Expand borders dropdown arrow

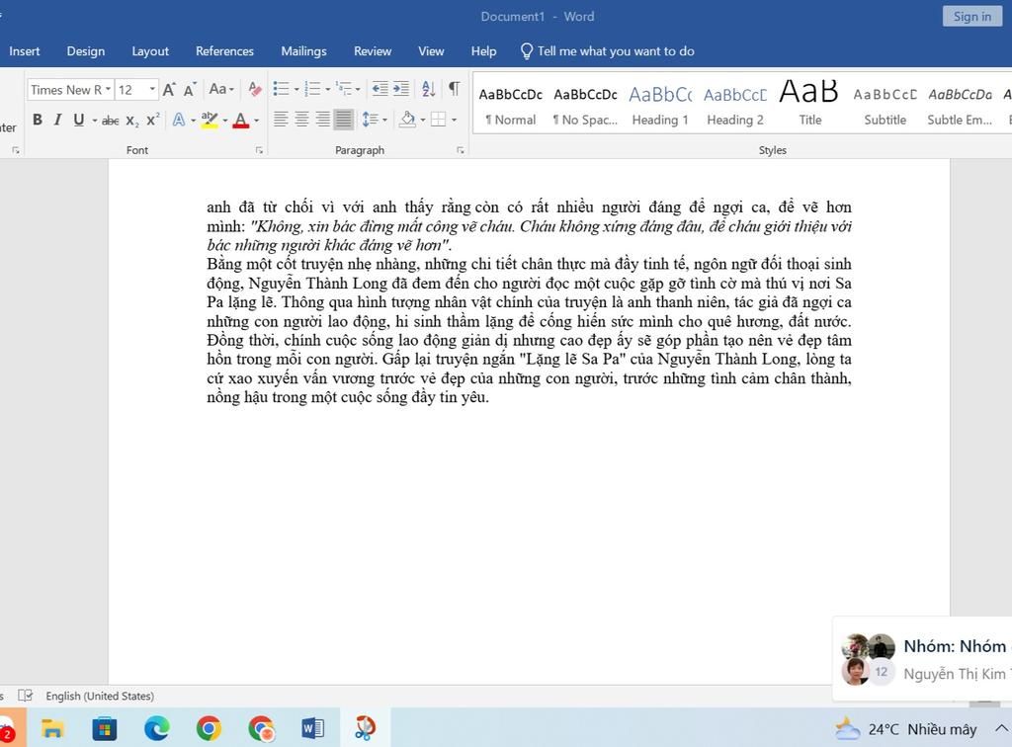coord(454,121)
